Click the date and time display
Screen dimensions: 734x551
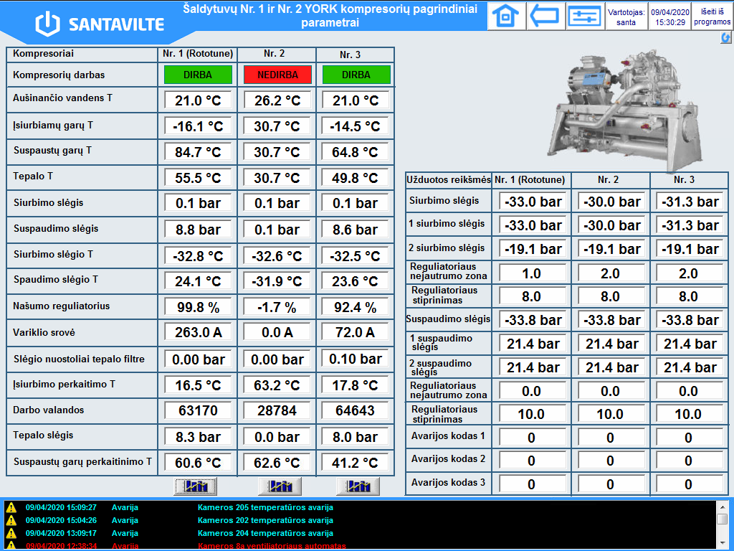pos(670,17)
